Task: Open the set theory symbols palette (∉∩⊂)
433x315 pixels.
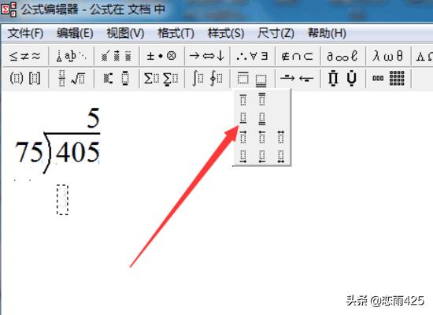Action: point(298,56)
